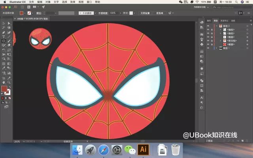
Task: Expand the <剪切组> group arrow
Action: pyautogui.click(x=221, y=41)
